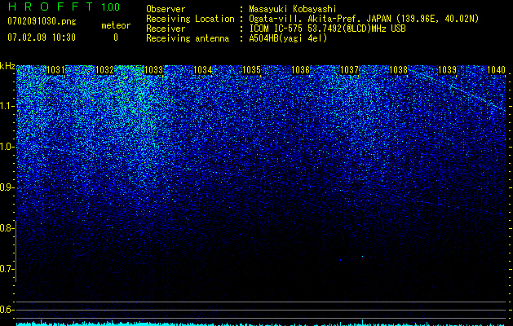513x326 pixels.
Task: Click the date stamp 07.02.09 10:30
Action: tap(42, 37)
